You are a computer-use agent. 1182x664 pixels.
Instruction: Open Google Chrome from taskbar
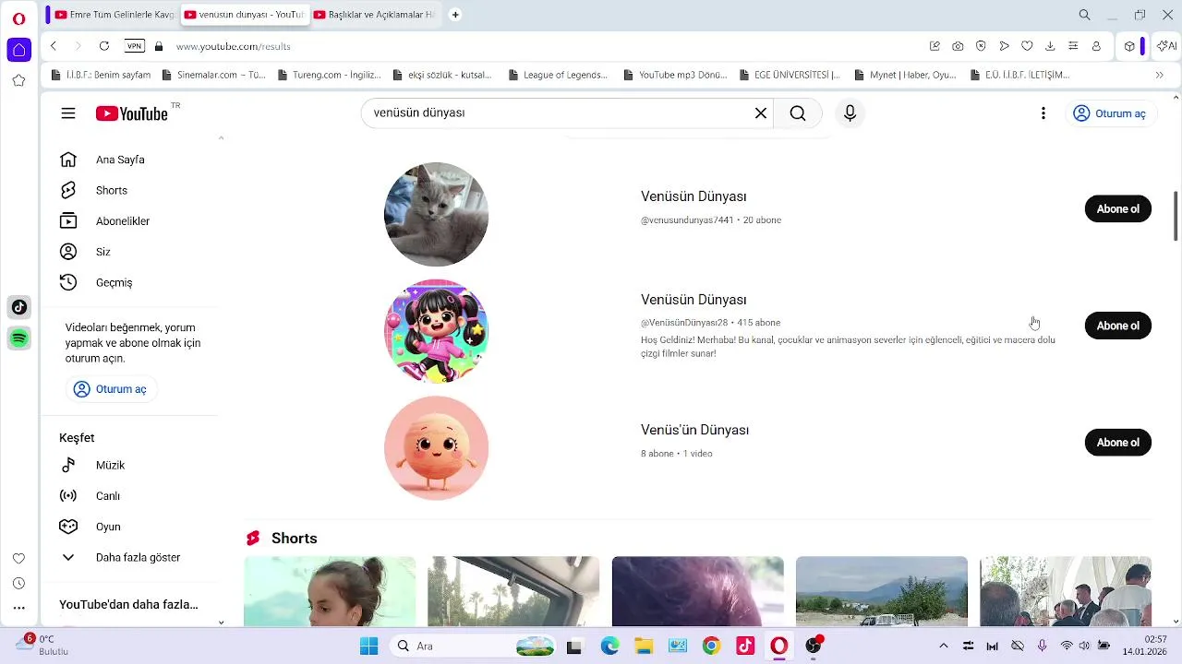coord(711,646)
